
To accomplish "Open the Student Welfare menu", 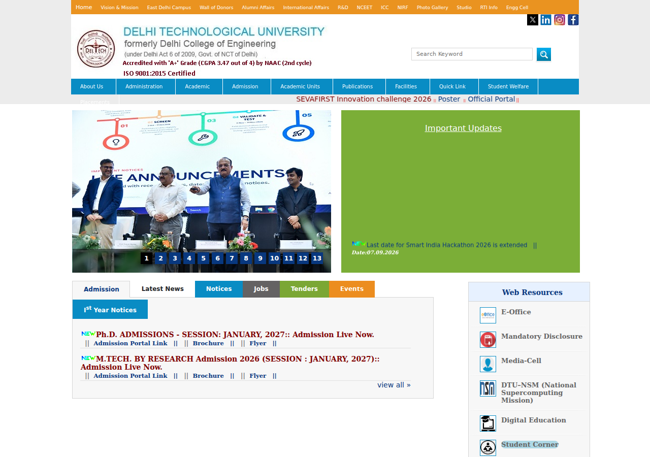I will click(x=508, y=87).
